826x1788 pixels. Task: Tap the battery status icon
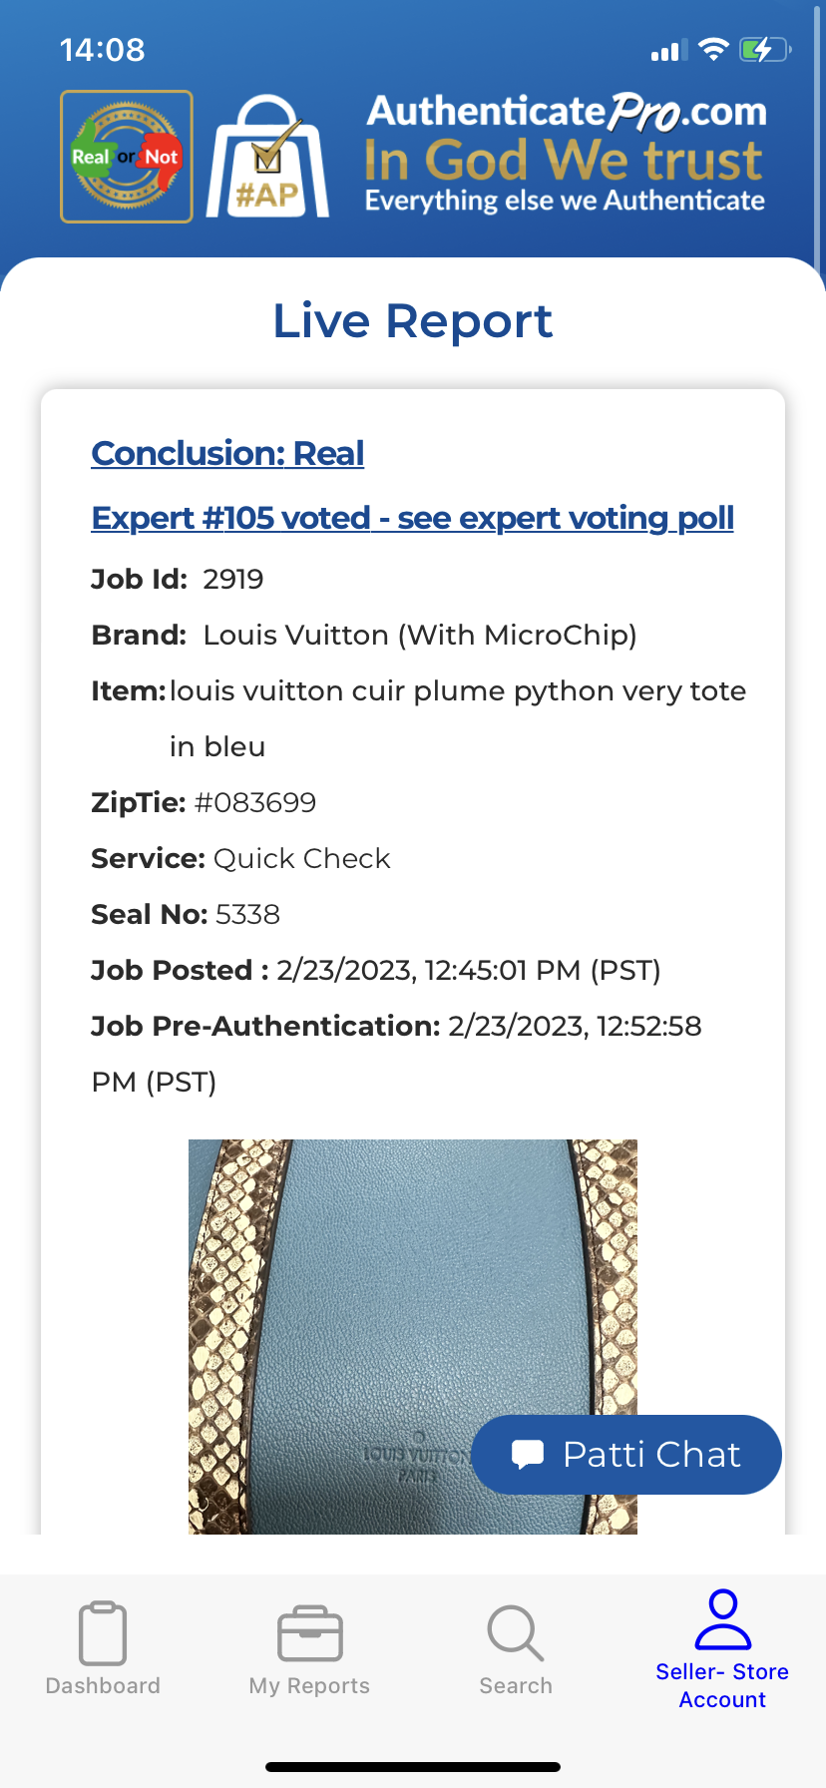click(764, 49)
